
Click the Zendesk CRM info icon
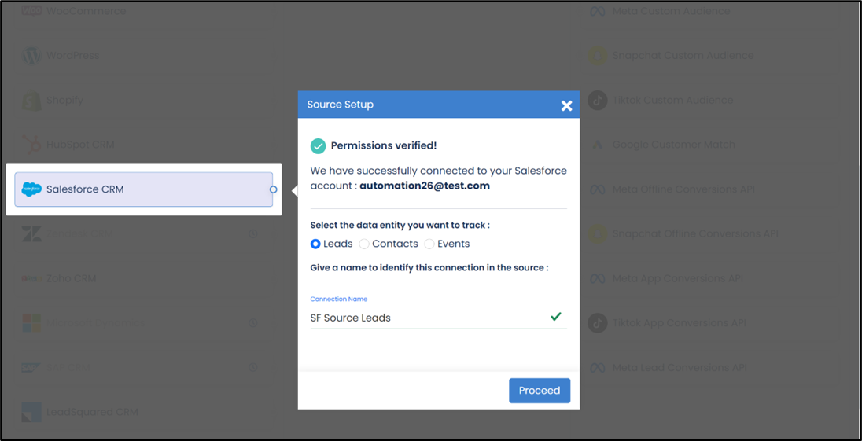tap(253, 233)
